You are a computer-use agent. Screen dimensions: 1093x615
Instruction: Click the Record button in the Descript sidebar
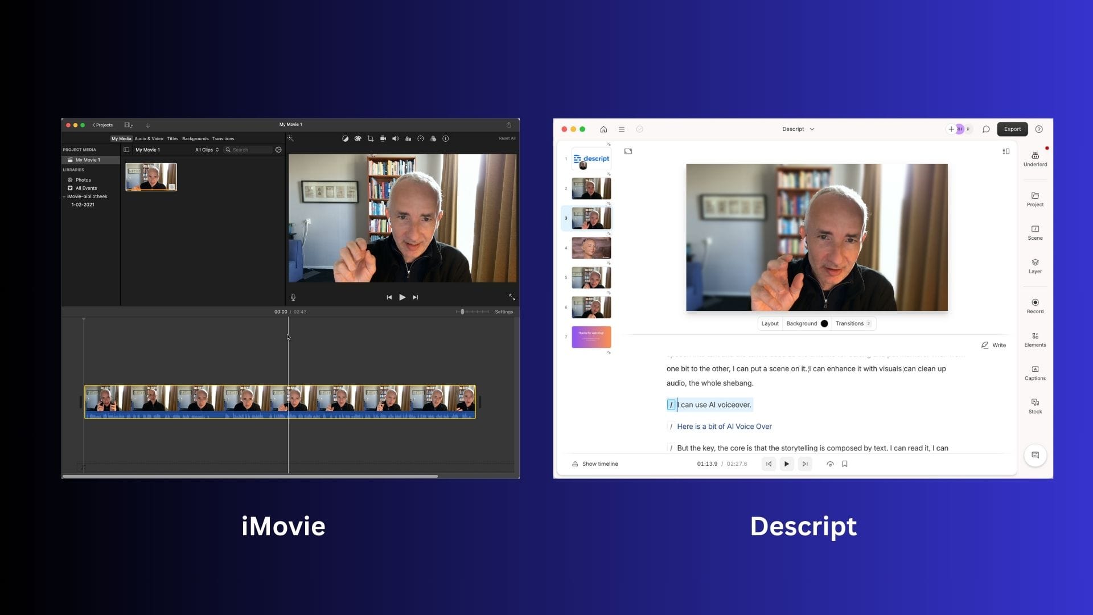pyautogui.click(x=1035, y=306)
